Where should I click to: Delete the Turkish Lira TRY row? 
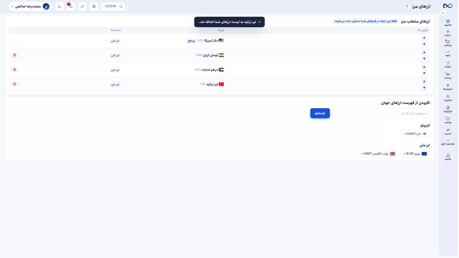(15, 84)
